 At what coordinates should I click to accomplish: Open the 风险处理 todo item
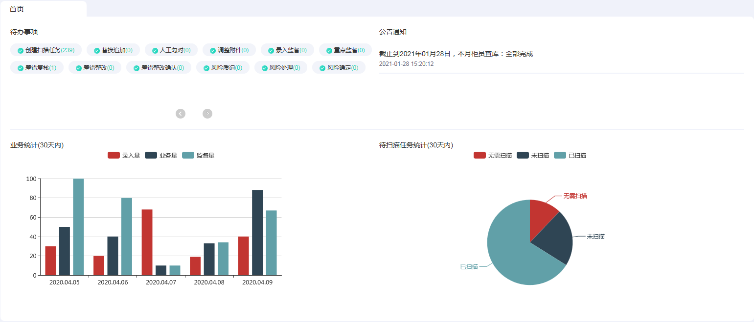281,68
